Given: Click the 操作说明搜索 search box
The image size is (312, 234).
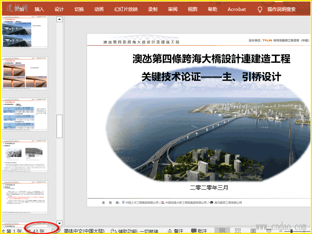Looking at the screenshot, I should click(x=281, y=9).
